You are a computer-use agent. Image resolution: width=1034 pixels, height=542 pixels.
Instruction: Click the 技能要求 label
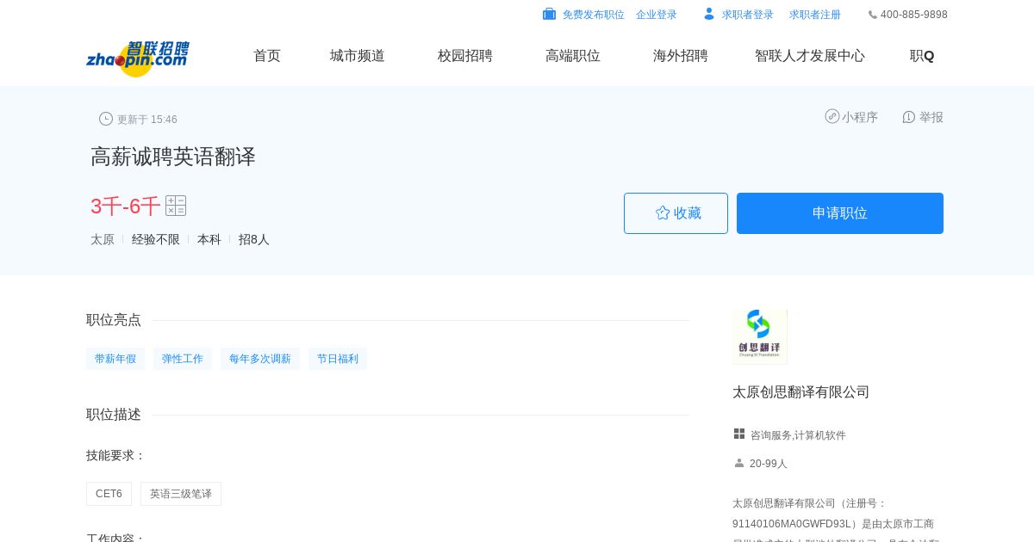point(116,455)
